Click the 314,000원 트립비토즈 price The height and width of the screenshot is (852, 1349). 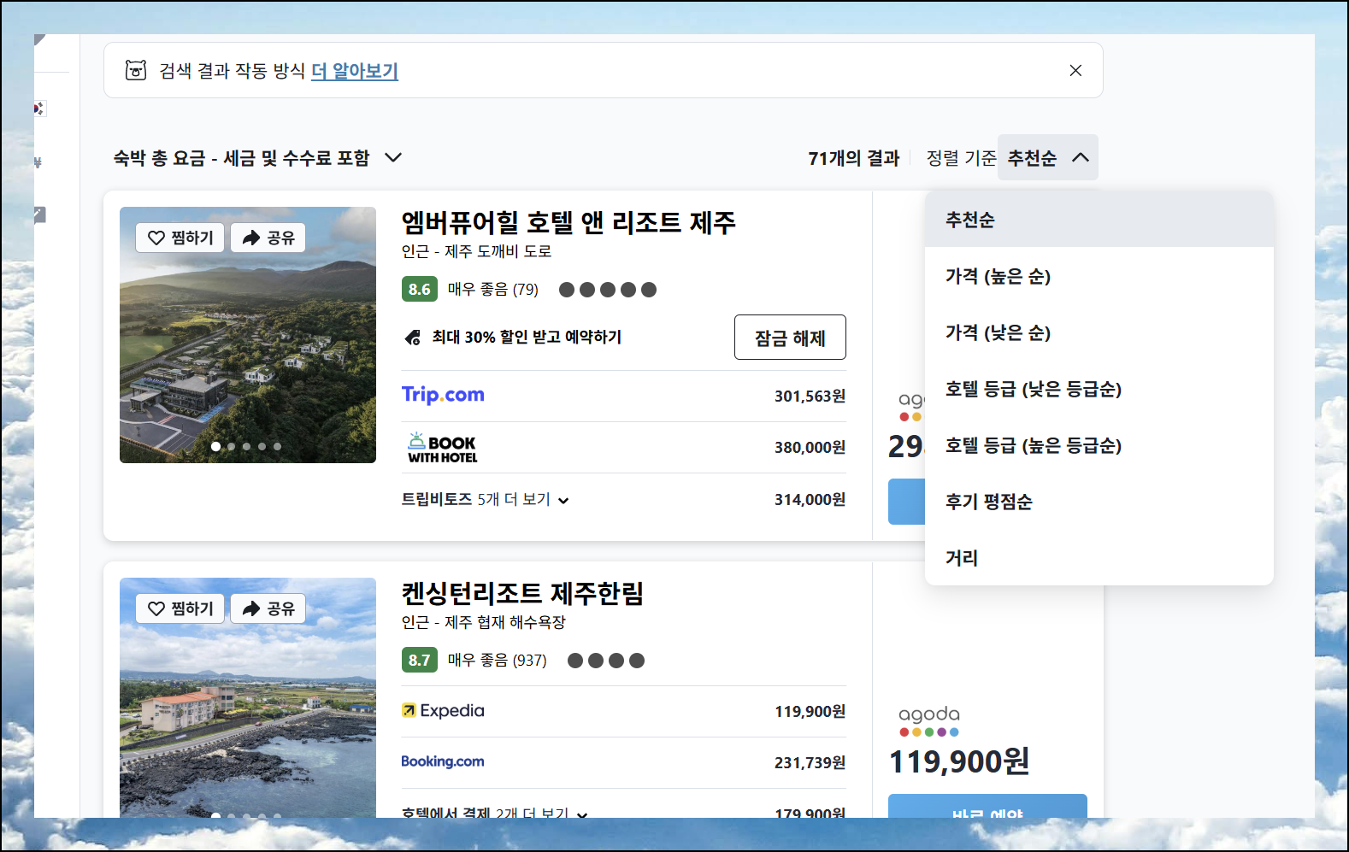point(810,499)
